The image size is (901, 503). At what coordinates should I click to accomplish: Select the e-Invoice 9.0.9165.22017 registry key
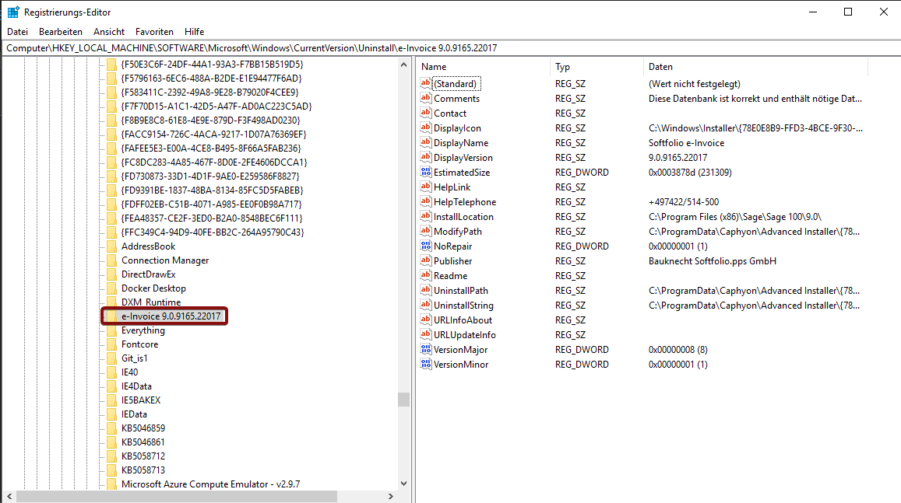(x=171, y=316)
